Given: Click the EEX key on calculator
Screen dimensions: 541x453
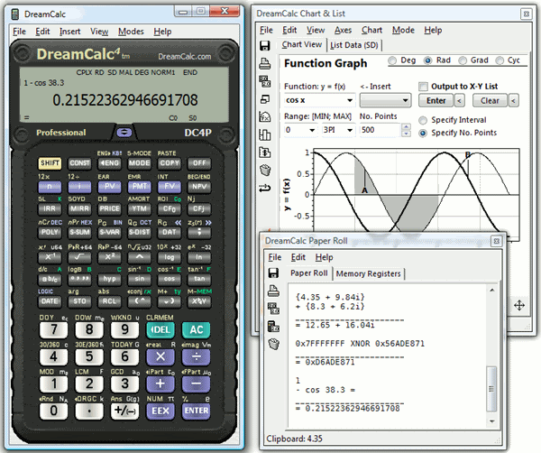Looking at the screenshot, I should pyautogui.click(x=160, y=411).
